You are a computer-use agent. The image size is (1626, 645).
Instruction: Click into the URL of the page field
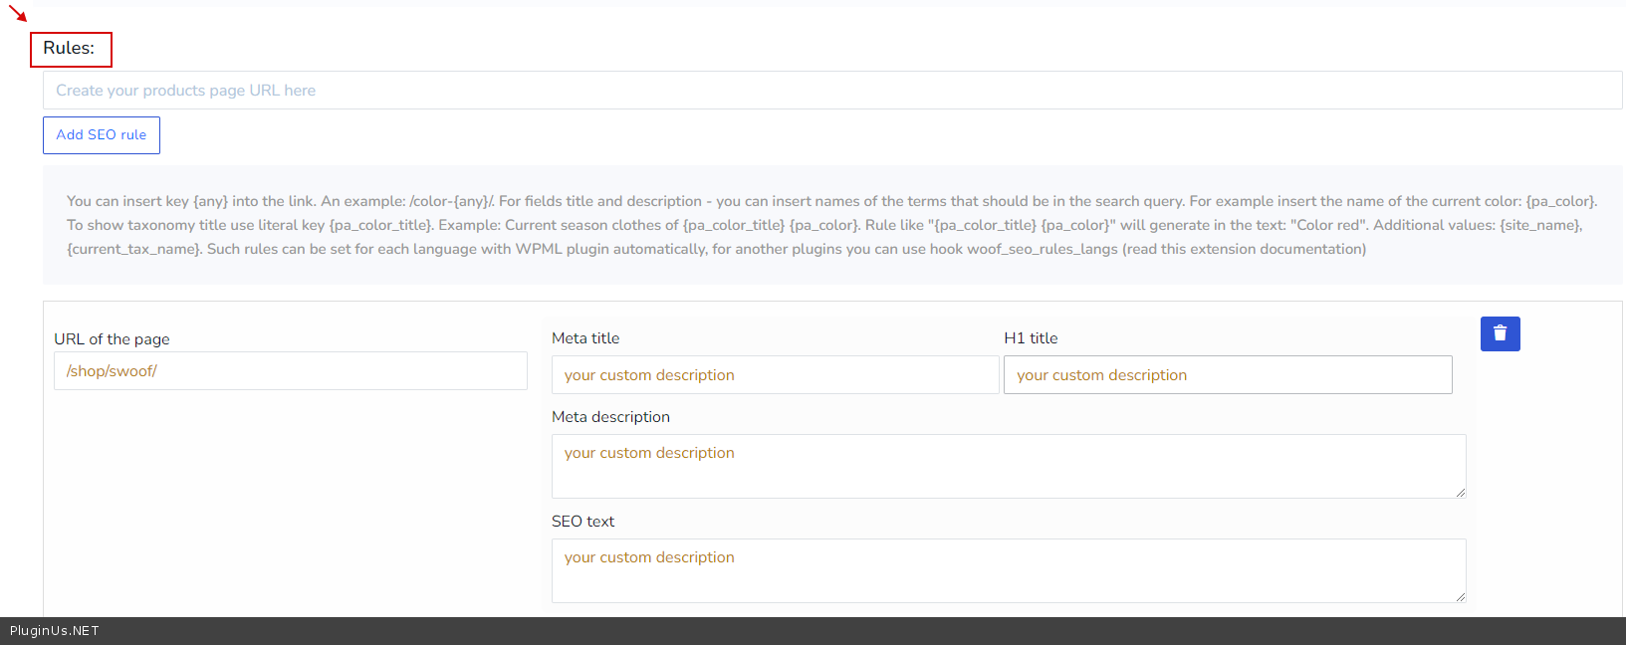click(x=290, y=371)
